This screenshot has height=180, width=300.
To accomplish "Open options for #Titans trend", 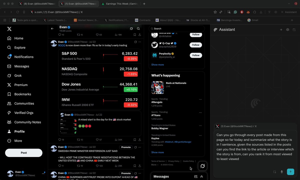I will pyautogui.click(x=200, y=112).
